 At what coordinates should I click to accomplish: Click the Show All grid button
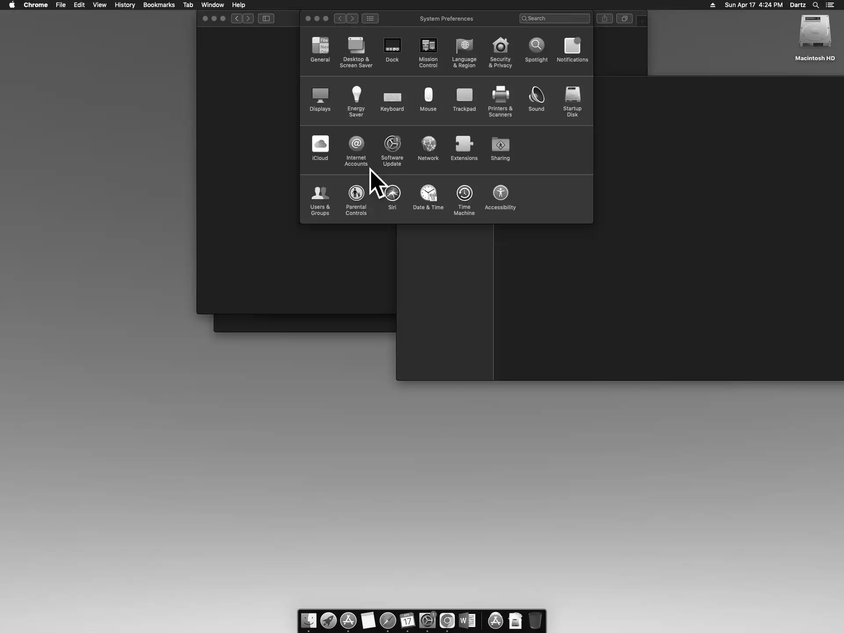[370, 18]
